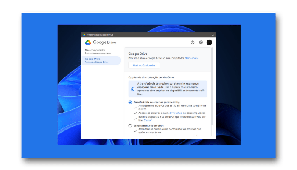Click the info icon in the blue notice

(132, 89)
